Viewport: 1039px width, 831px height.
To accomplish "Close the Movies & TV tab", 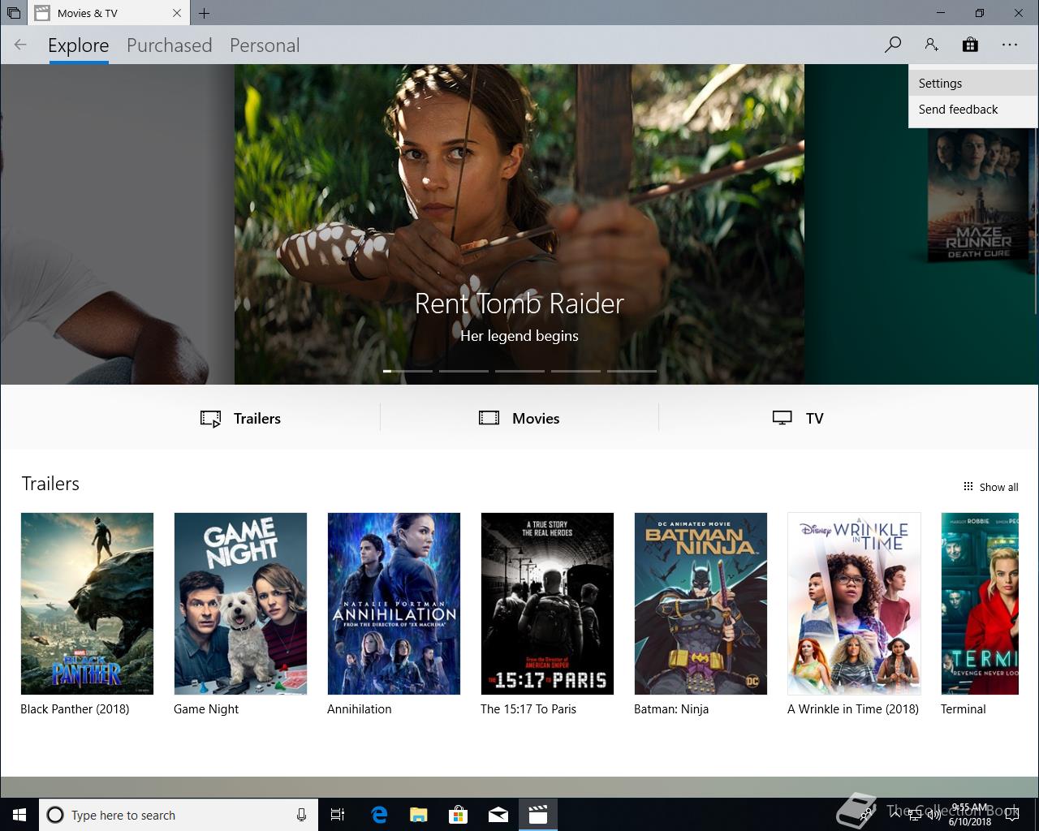I will pyautogui.click(x=178, y=13).
